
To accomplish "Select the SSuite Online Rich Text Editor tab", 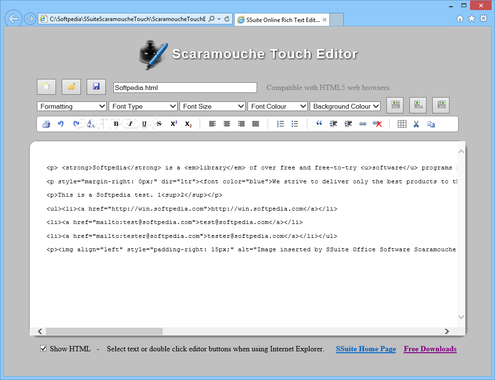I will click(282, 20).
